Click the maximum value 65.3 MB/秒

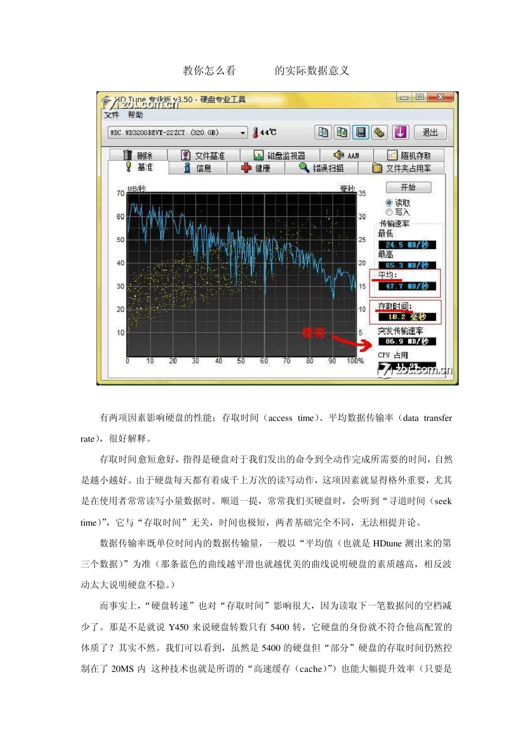(x=407, y=265)
